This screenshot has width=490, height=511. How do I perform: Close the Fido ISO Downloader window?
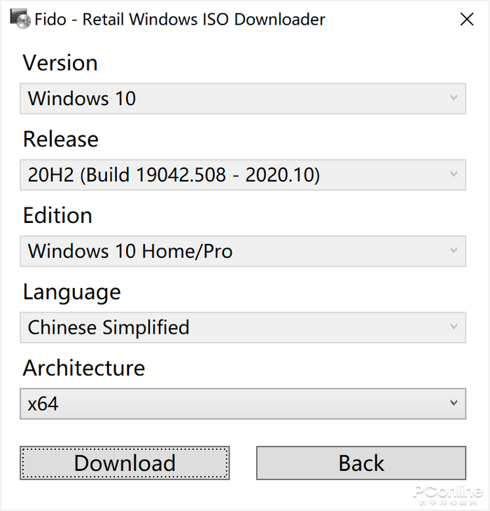[x=467, y=20]
